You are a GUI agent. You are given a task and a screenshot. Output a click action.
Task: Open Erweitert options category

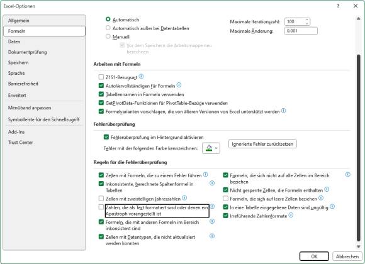coord(44,95)
